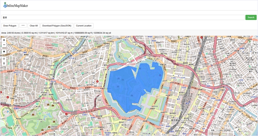The image size is (258, 136).
Task: Activate the edit layers pencil tool
Action: pos(4,59)
